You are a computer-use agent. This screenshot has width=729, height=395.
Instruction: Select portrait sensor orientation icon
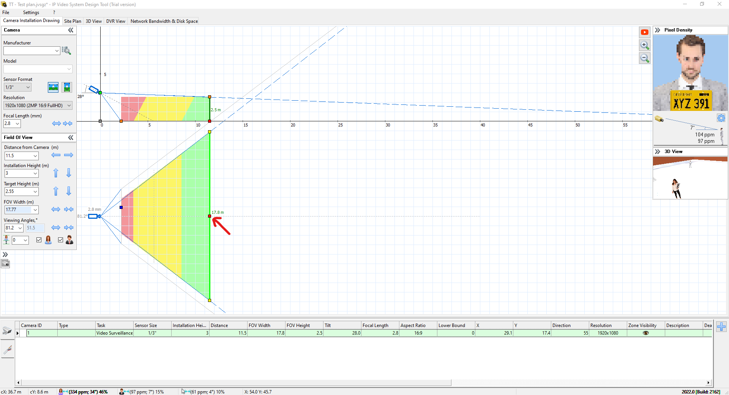tap(67, 87)
